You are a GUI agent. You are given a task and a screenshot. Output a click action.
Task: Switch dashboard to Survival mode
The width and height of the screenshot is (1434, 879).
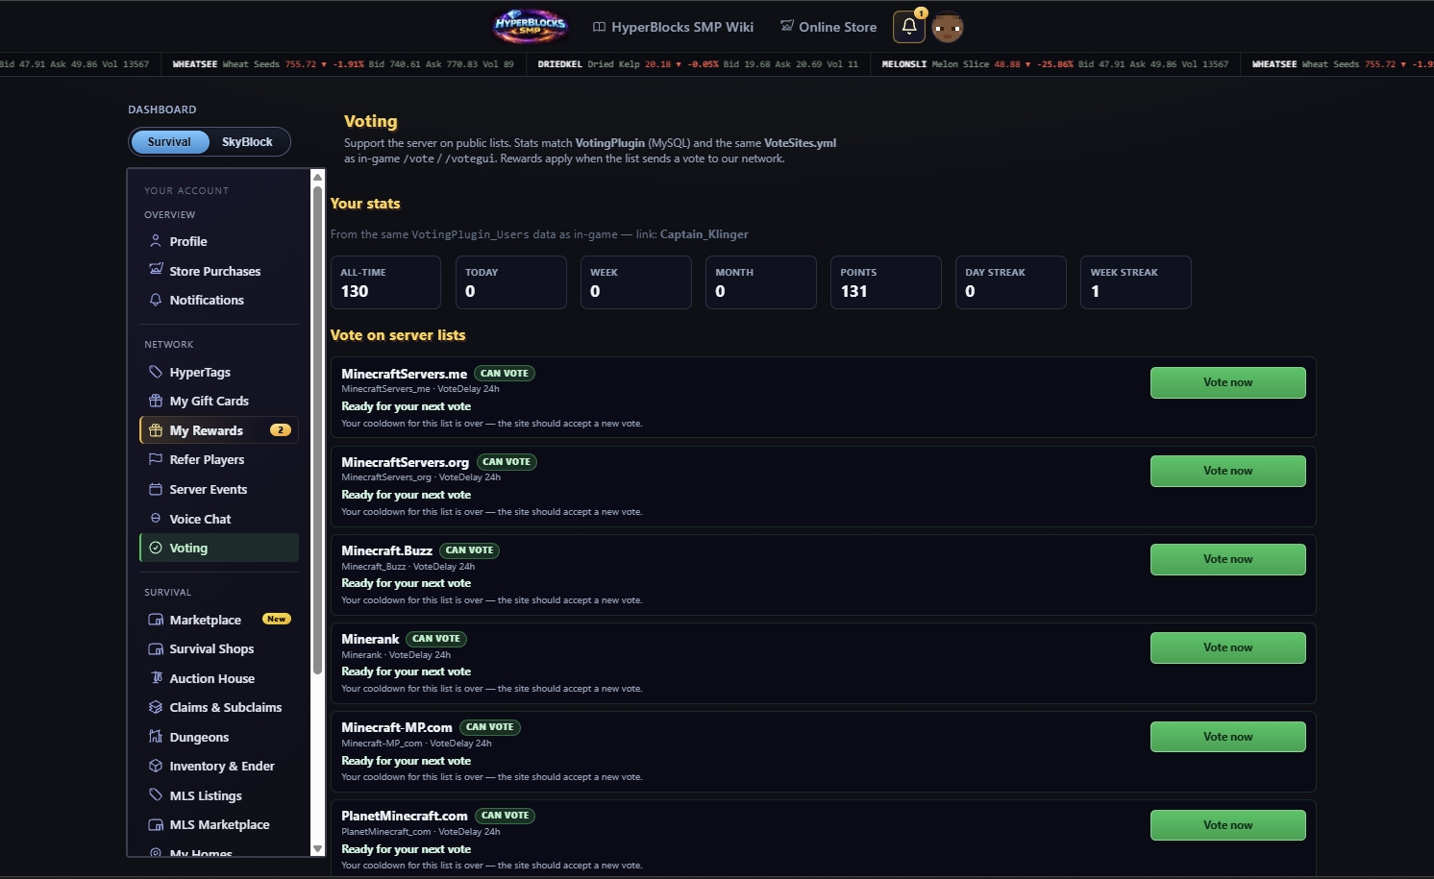click(169, 142)
